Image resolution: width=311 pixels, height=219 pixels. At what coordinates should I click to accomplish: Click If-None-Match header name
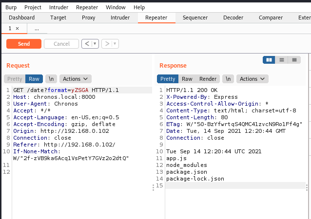(x=35, y=151)
